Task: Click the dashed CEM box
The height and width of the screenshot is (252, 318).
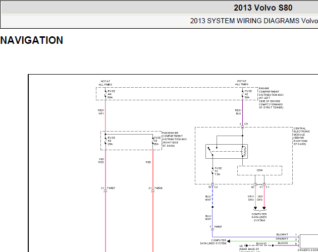Action: pyautogui.click(x=259, y=170)
